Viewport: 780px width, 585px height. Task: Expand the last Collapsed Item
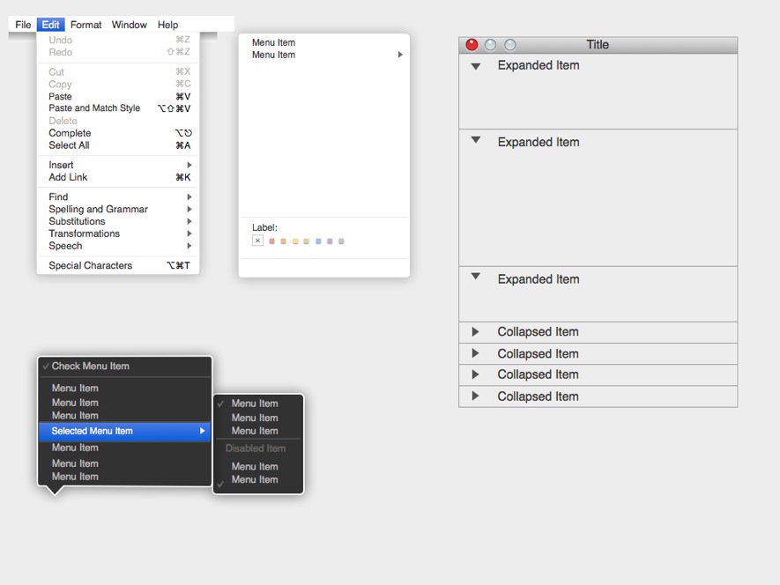(x=474, y=396)
